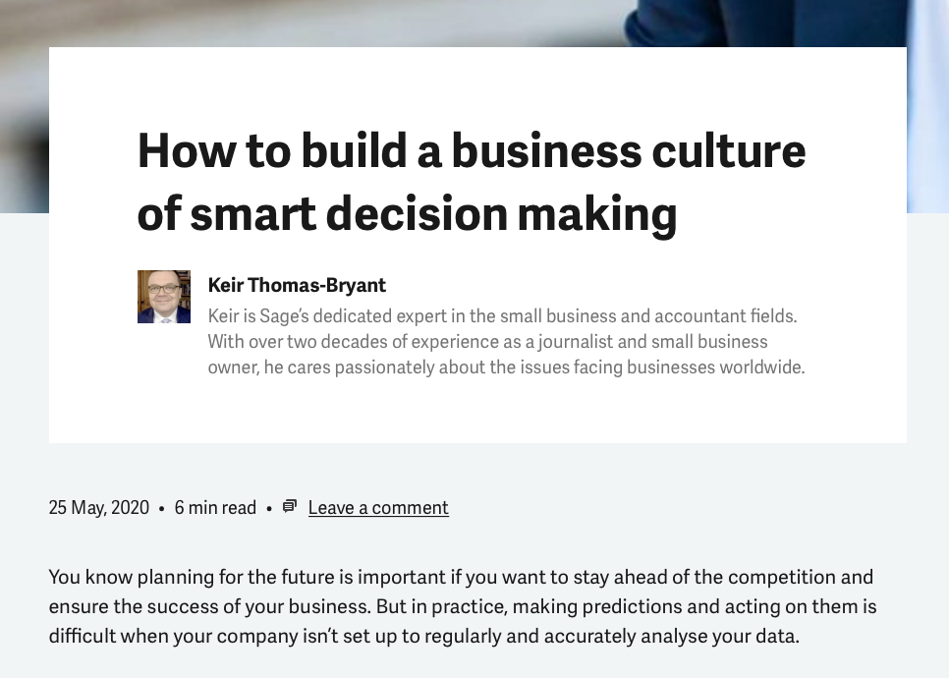Click the headline line 'How to build a business culture'
Viewport: 949px width, 678px height.
click(472, 150)
